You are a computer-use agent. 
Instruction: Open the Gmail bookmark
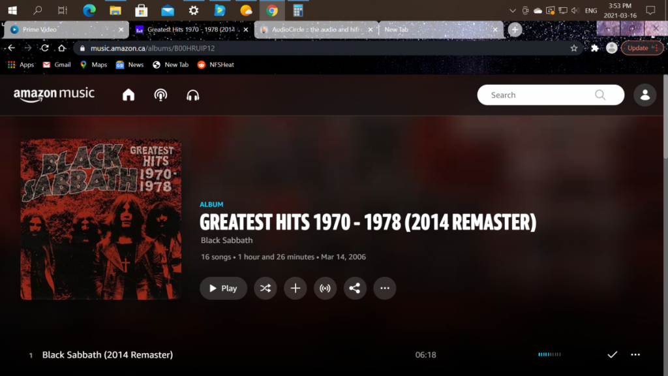tap(57, 65)
